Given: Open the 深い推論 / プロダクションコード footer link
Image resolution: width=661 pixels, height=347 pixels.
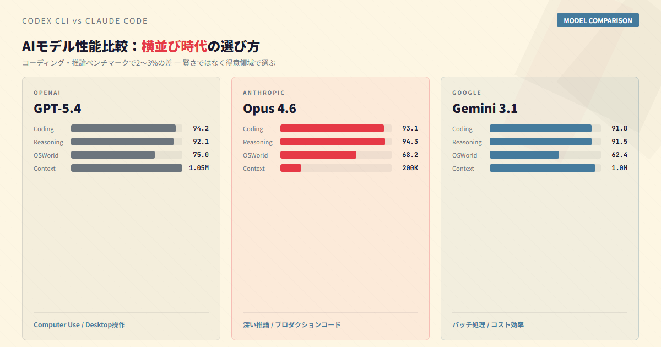Looking at the screenshot, I should click(x=291, y=324).
